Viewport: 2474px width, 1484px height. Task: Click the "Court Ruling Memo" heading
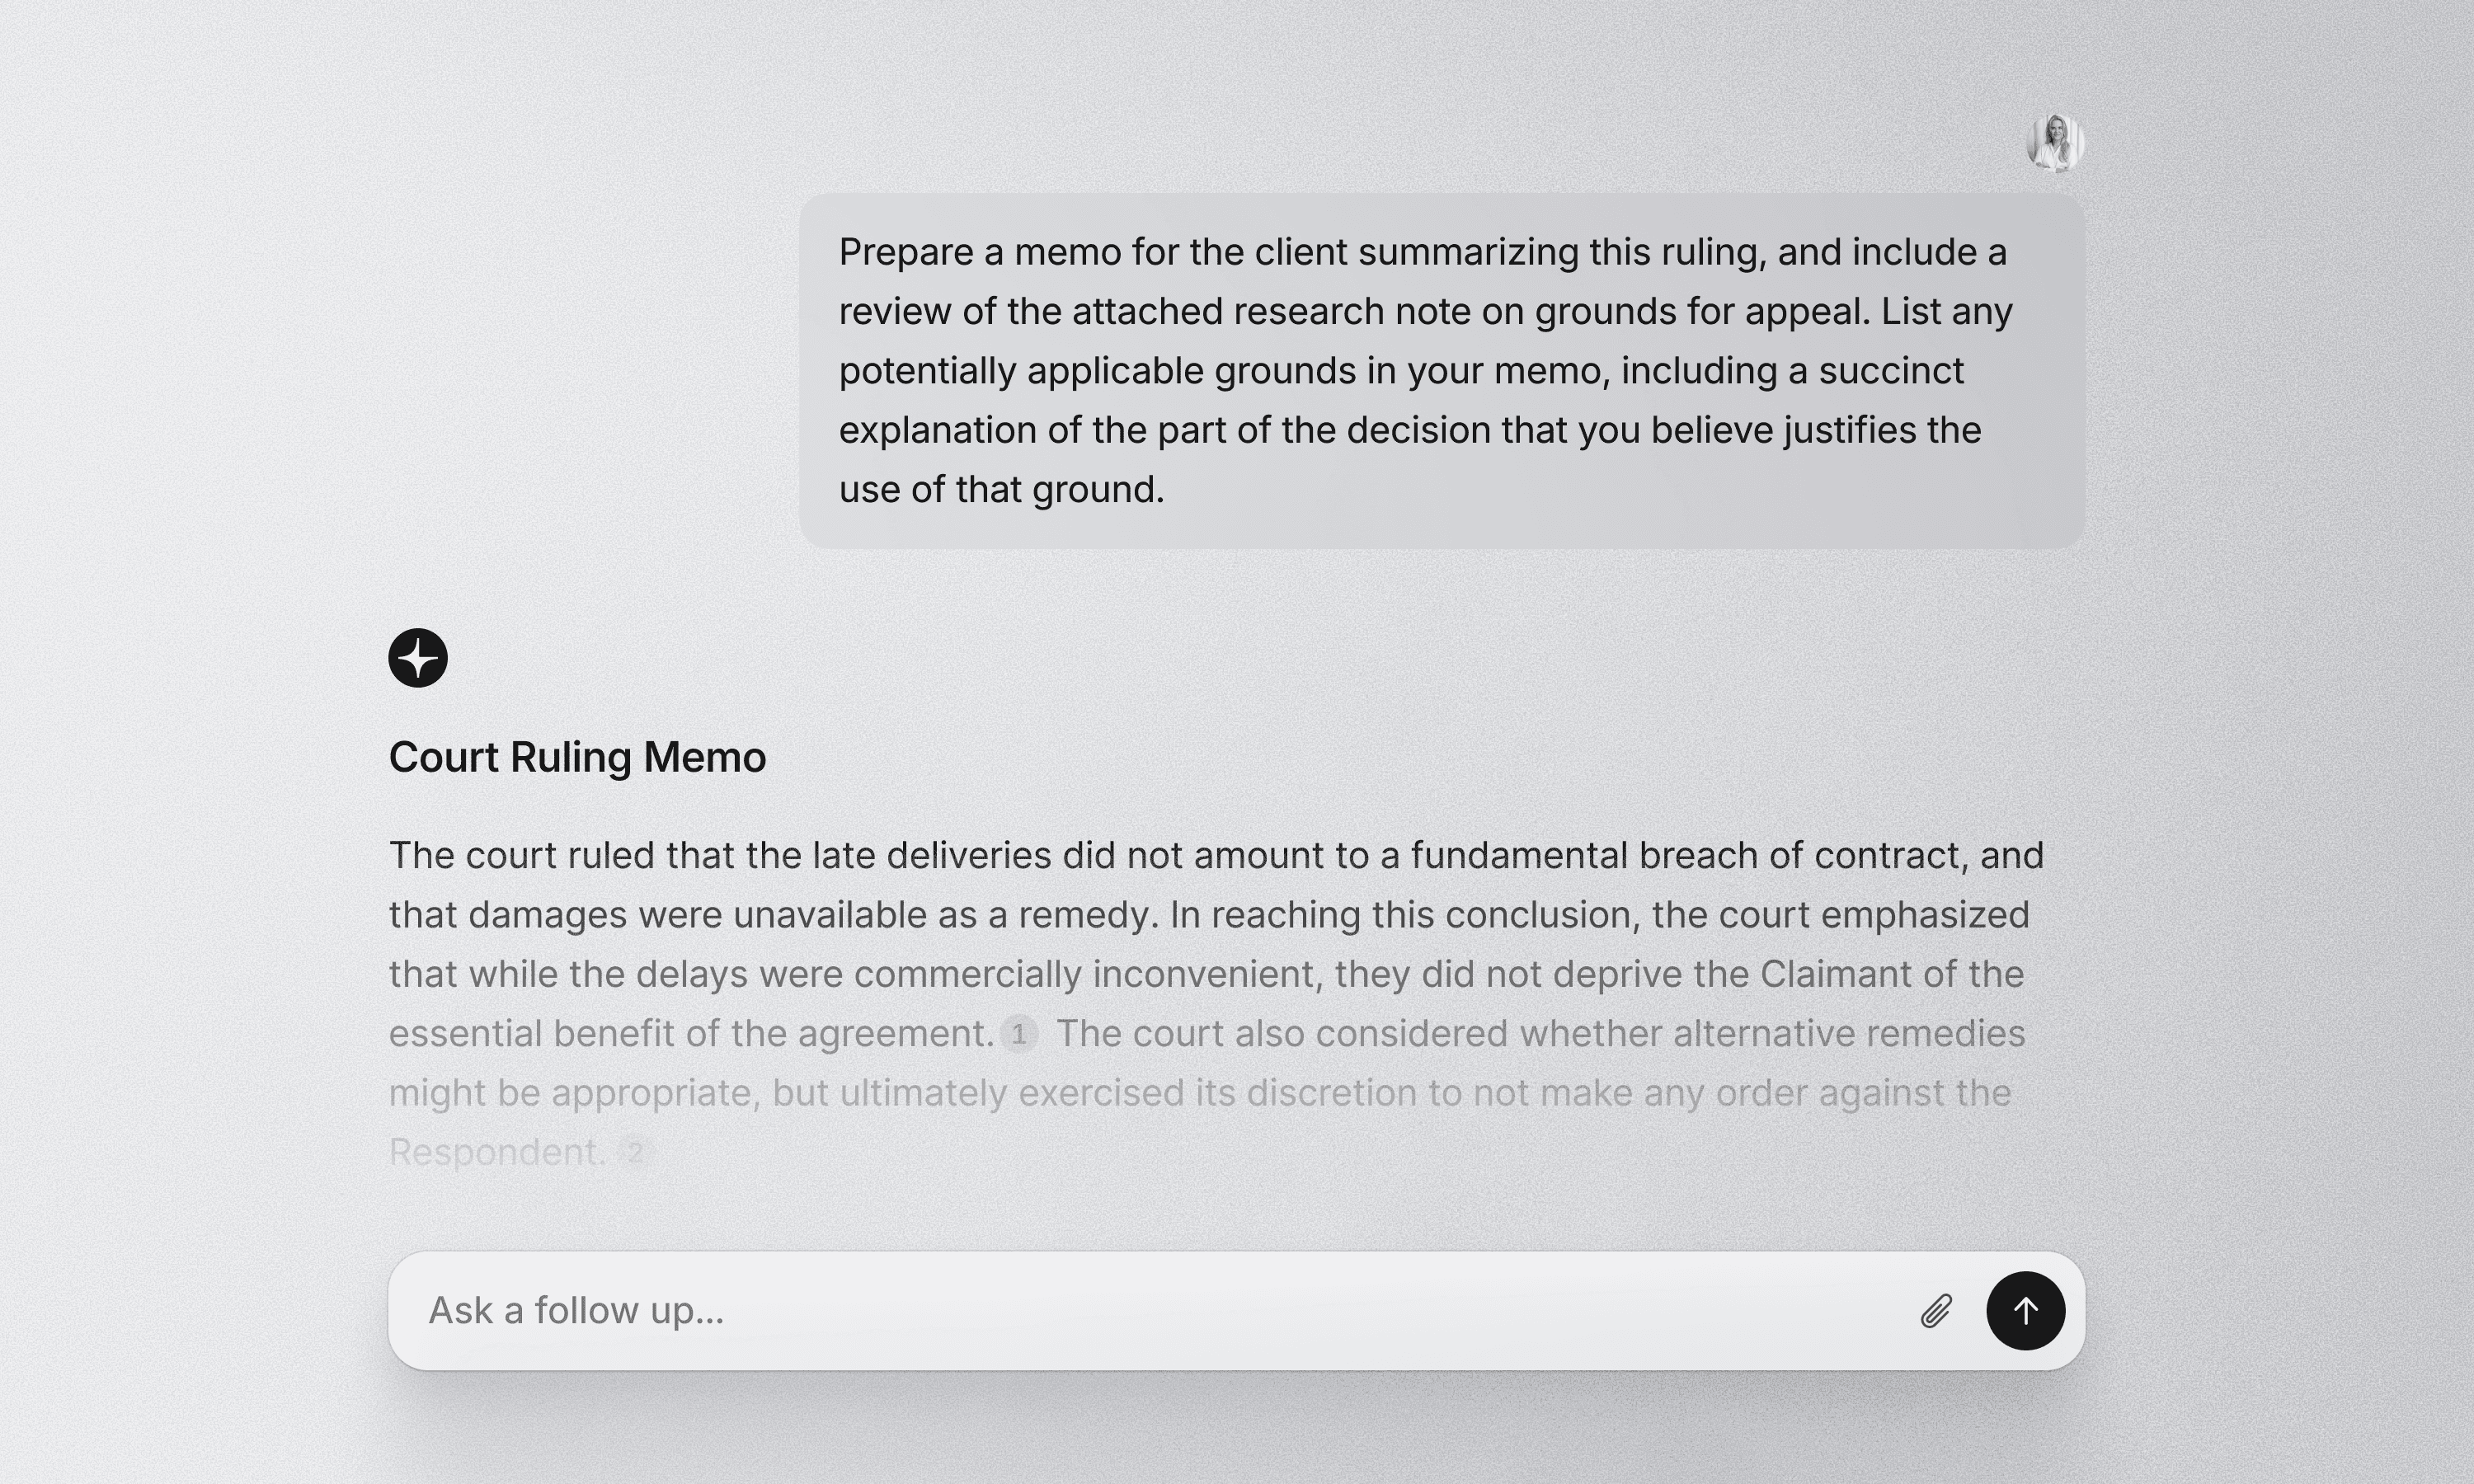click(x=577, y=757)
